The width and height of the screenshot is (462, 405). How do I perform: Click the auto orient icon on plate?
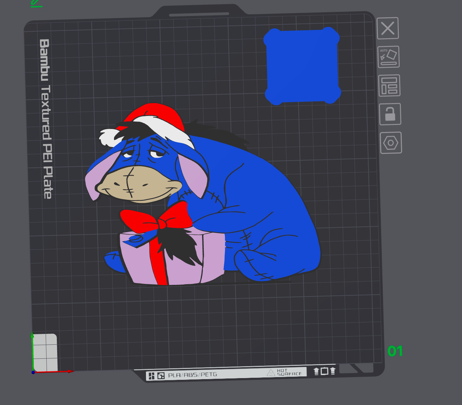click(388, 57)
